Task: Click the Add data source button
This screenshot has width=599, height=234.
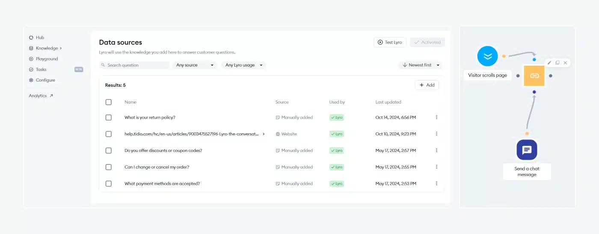Action: 427,85
